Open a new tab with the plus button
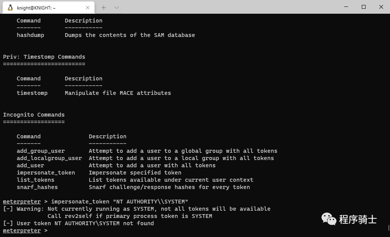Image resolution: width=390 pixels, height=237 pixels. 104,7
